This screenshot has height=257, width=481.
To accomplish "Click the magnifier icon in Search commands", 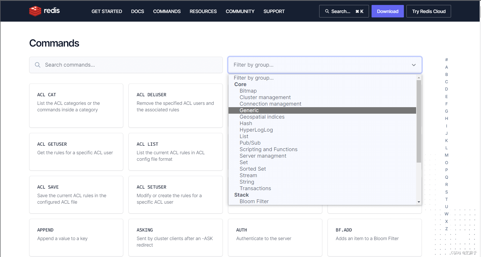I will pos(38,65).
